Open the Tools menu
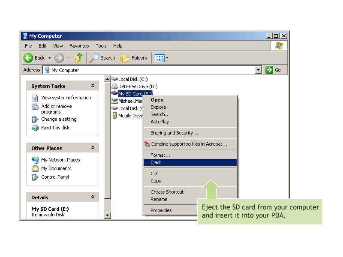The height and width of the screenshot is (257, 343). point(101,46)
